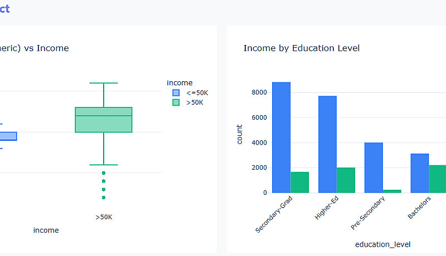Select the green Higher-Ed bar

tap(346, 180)
